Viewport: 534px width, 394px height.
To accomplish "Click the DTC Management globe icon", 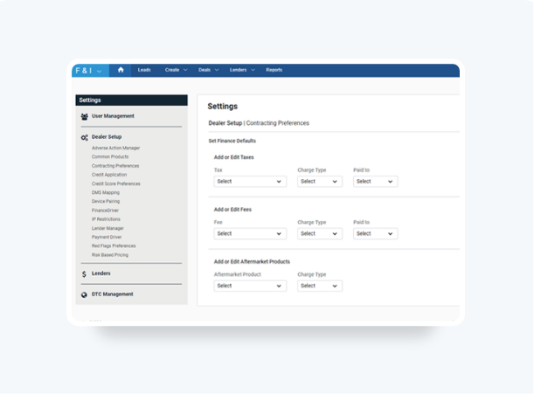I will [84, 295].
